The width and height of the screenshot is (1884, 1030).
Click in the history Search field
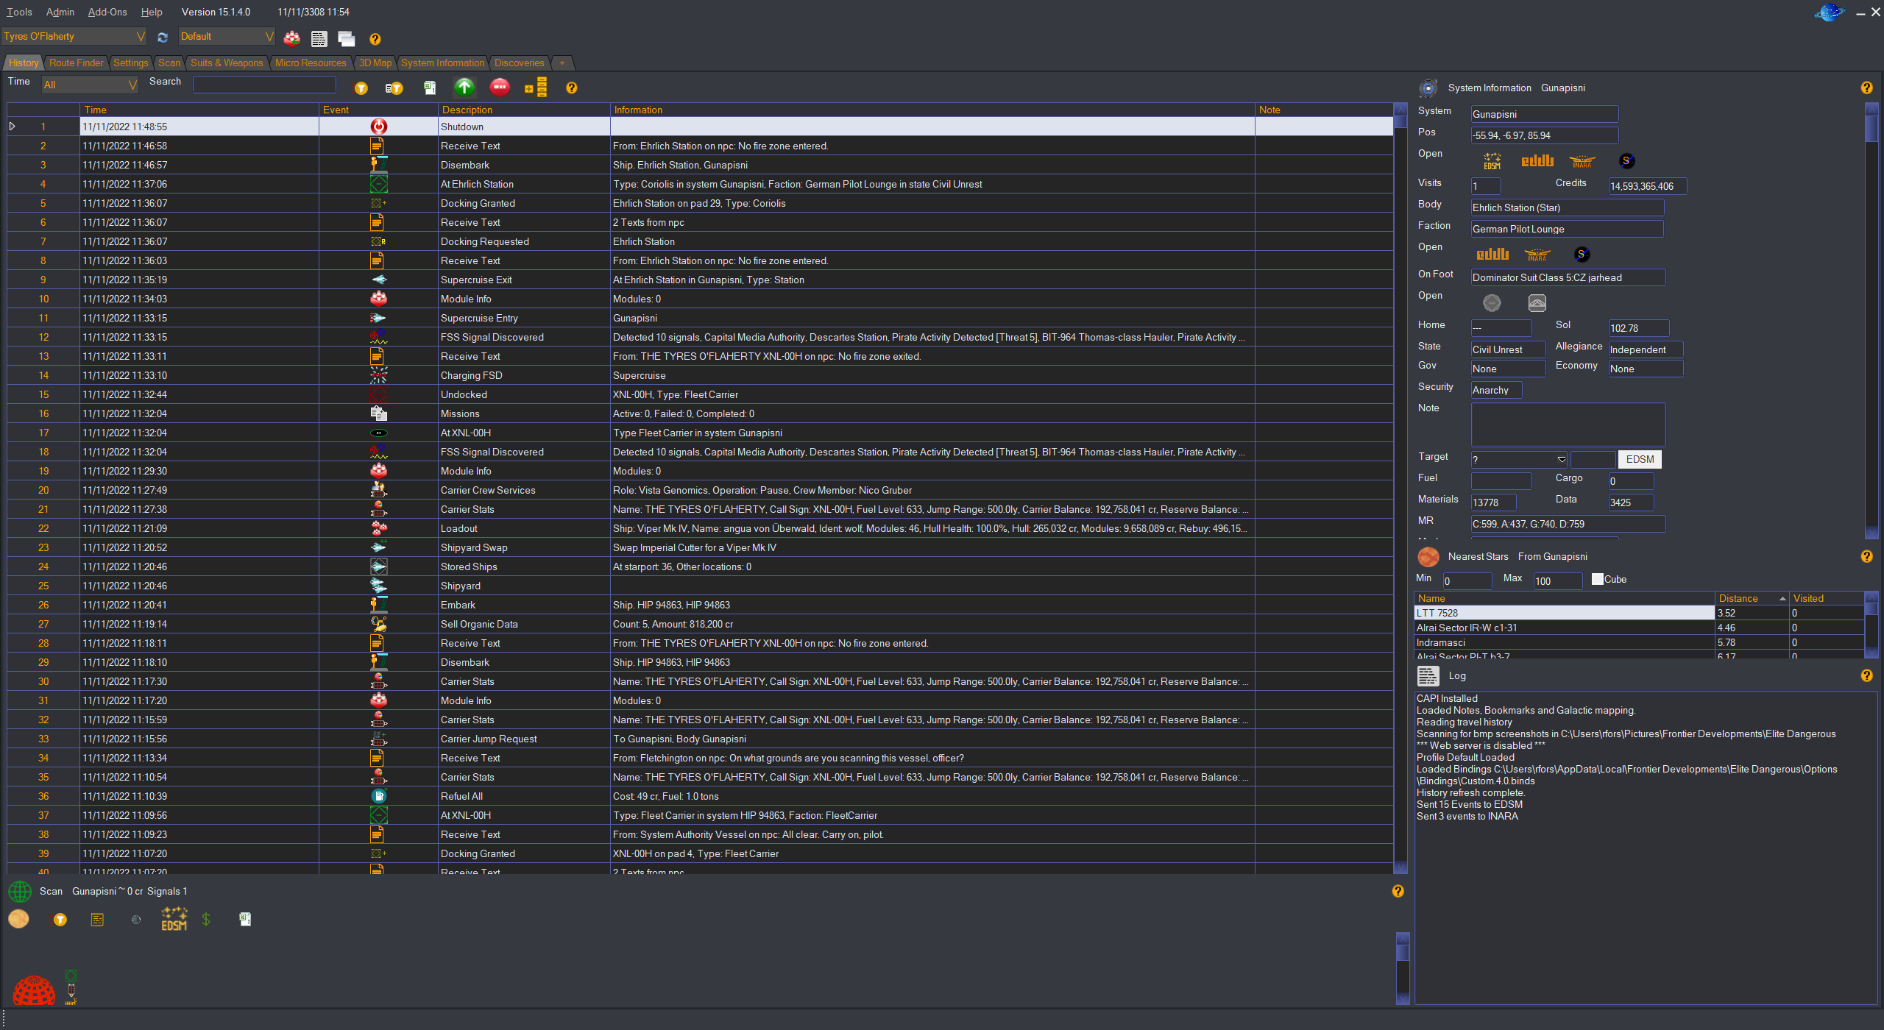tap(264, 85)
